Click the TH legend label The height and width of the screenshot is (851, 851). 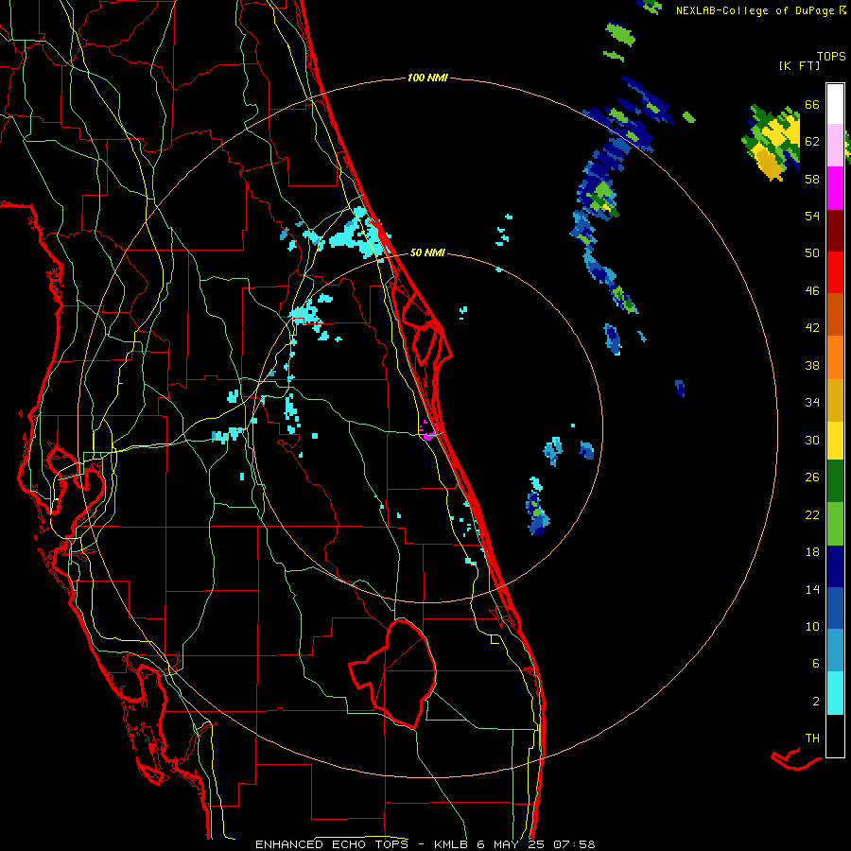click(x=812, y=738)
